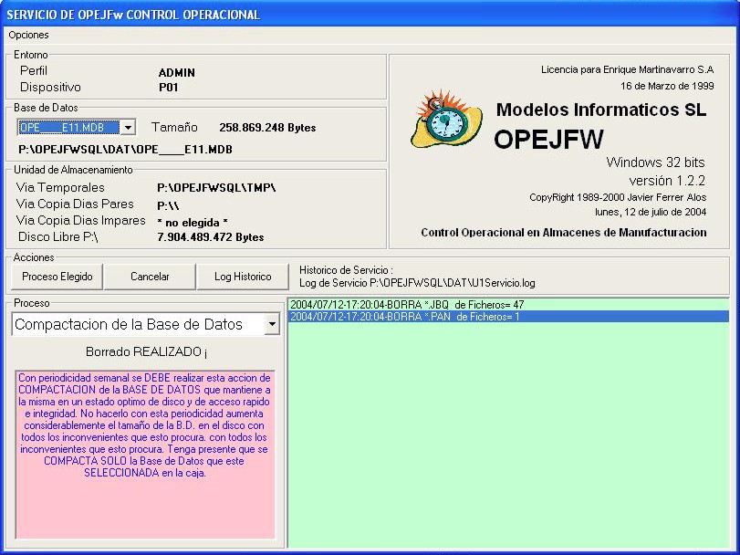Open the Opciones menu
This screenshot has width=740, height=555.
tap(28, 35)
